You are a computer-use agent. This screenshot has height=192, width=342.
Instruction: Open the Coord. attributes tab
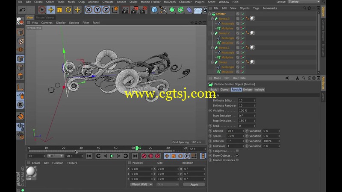pyautogui.click(x=225, y=90)
